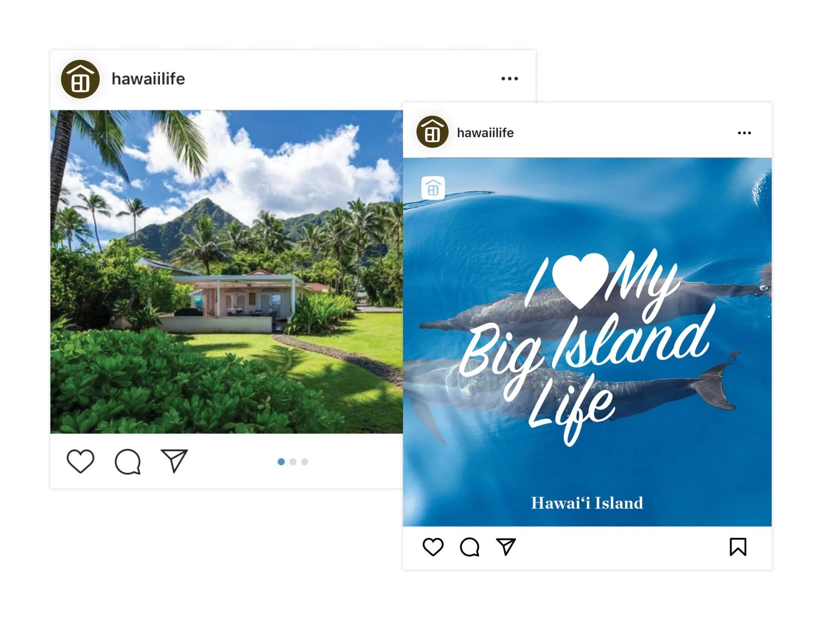Like the Big Island Life dolphin post
Image resolution: width=822 pixels, height=620 pixels.
[433, 547]
